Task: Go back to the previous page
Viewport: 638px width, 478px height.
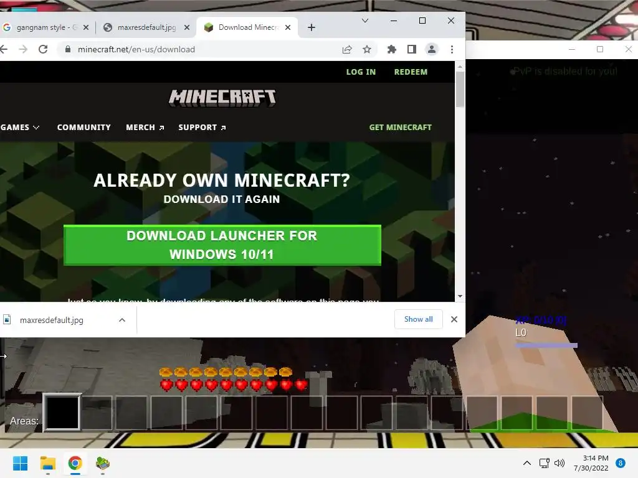Action: click(4, 49)
